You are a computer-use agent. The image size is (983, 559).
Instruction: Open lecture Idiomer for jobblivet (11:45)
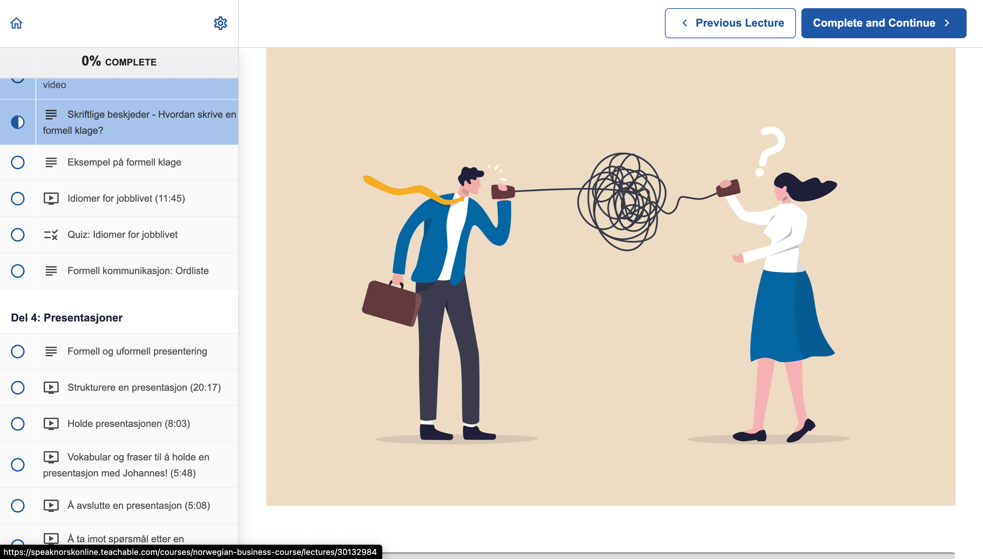(x=119, y=199)
